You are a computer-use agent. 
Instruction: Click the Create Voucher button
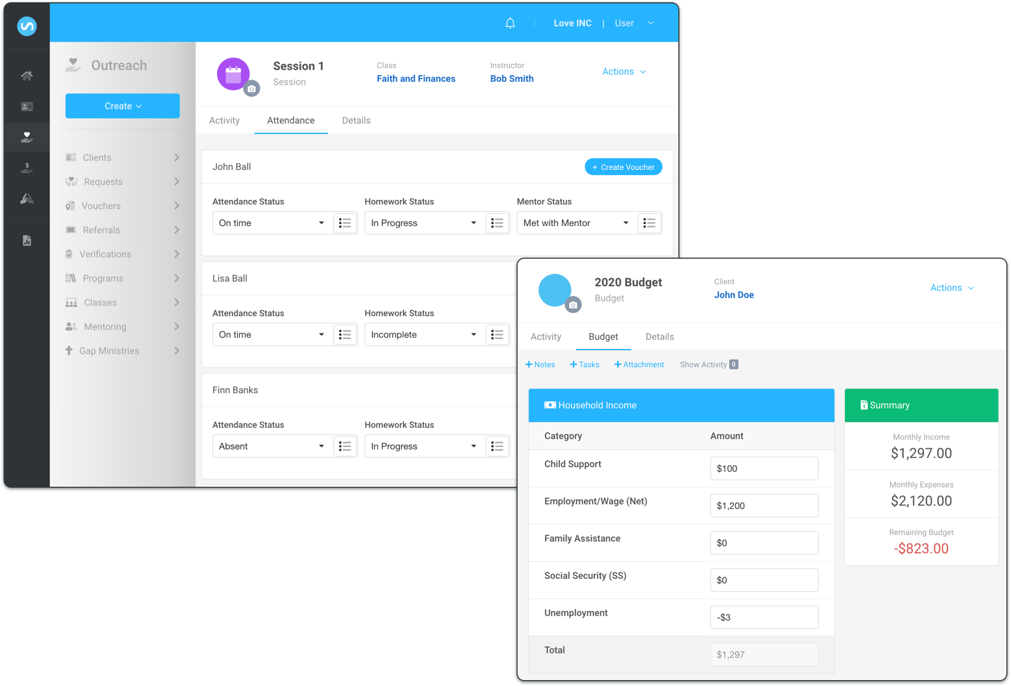pos(623,167)
